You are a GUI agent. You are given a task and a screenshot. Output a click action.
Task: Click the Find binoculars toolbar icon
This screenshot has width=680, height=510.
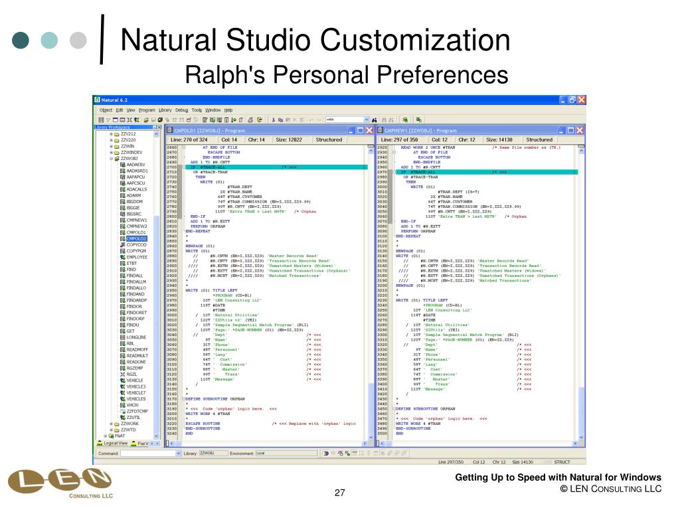click(x=374, y=120)
